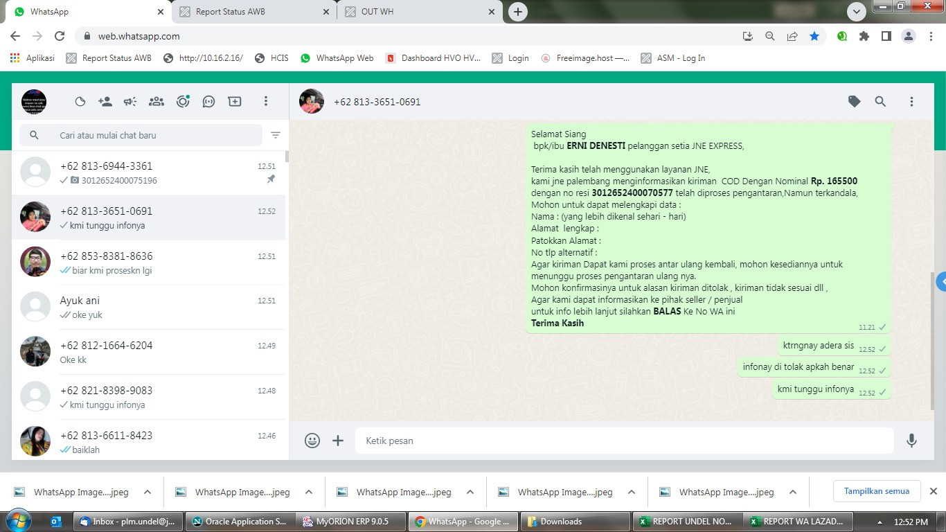Reload the page
This screenshot has height=532, width=946.
click(x=60, y=36)
